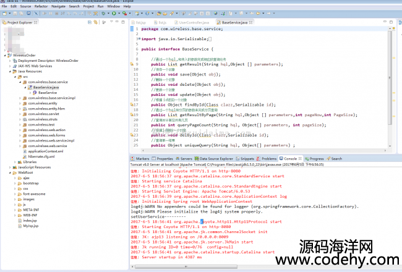The height and width of the screenshot is (272, 402).
Task: Expand the bootstrap folder
Action: pos(15,184)
